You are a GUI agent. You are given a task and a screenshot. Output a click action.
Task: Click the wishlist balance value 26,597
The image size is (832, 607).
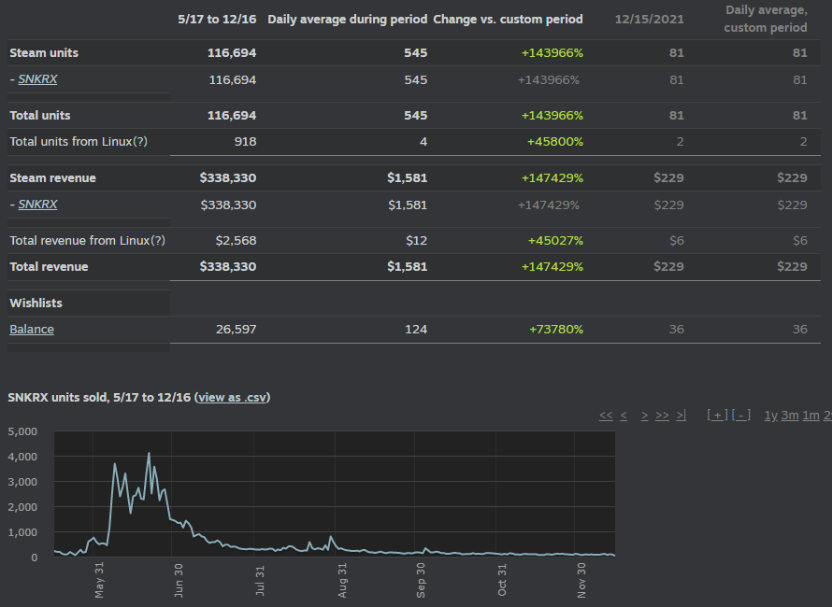237,330
